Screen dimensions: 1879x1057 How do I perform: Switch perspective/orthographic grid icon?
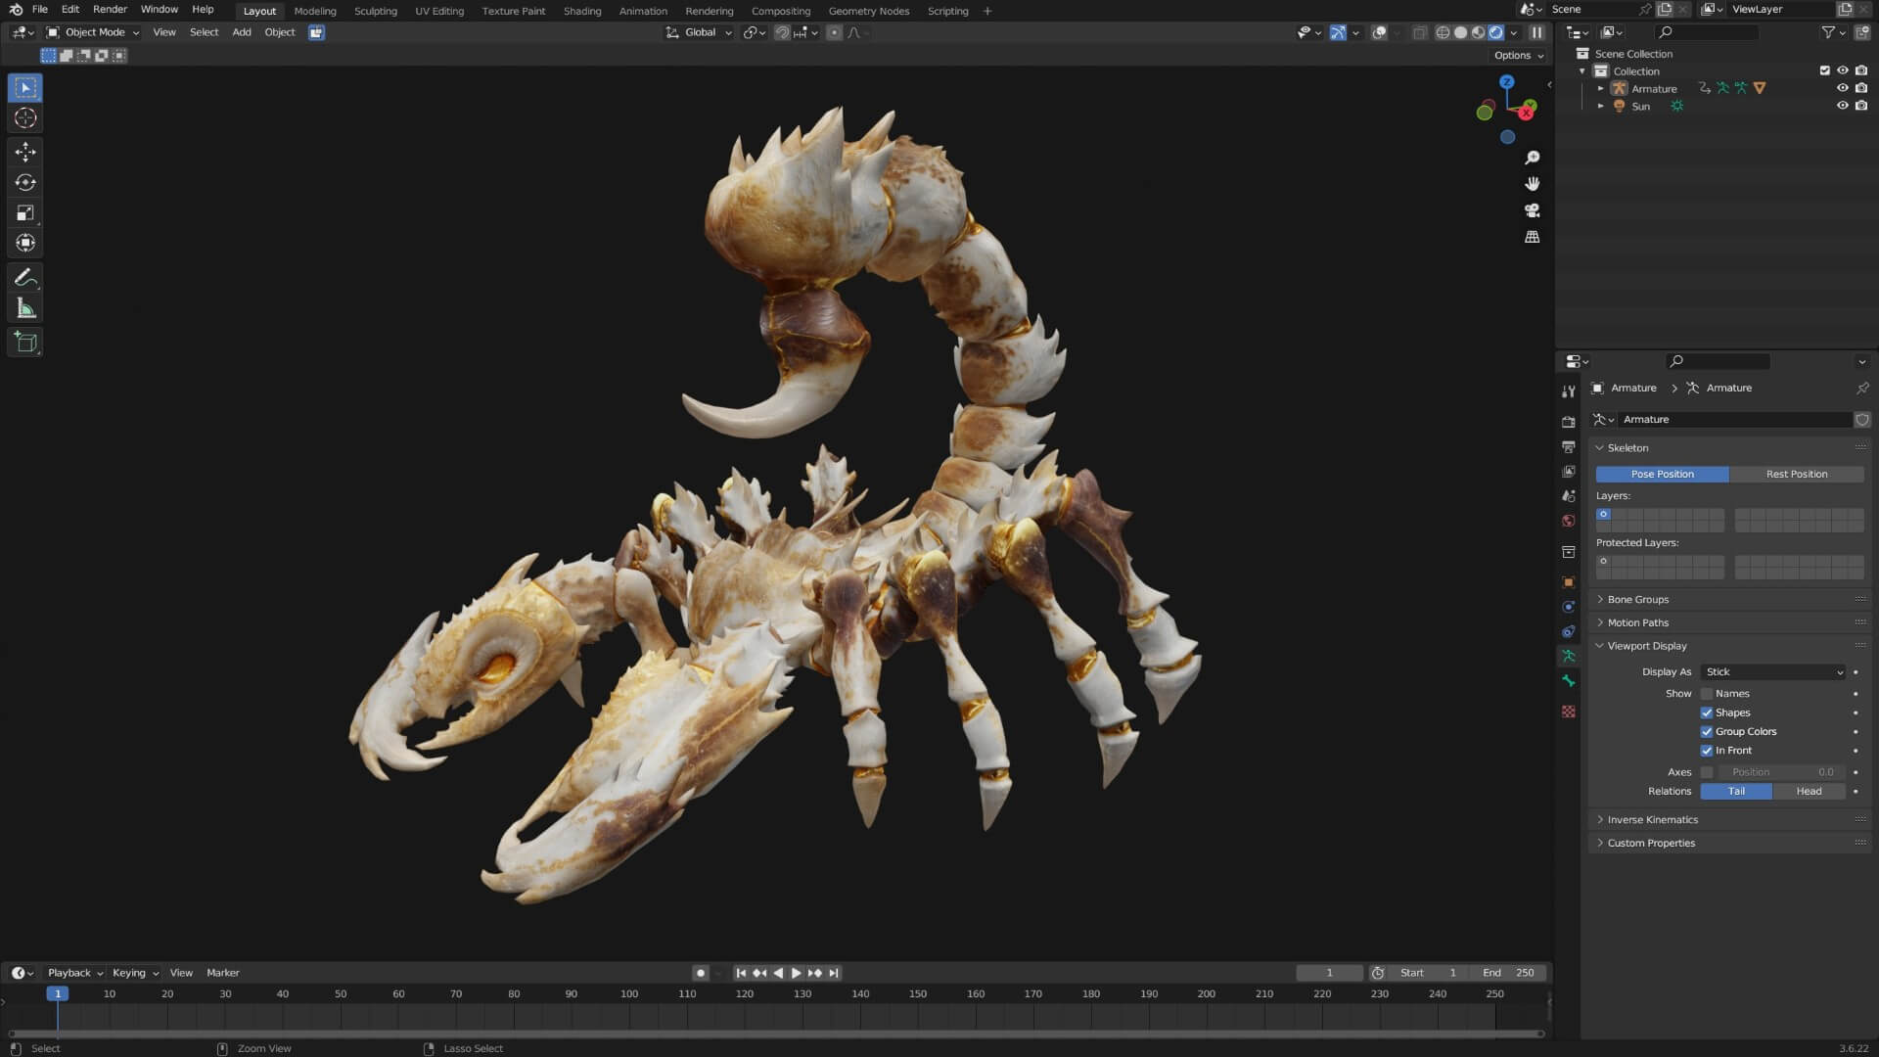point(1533,237)
